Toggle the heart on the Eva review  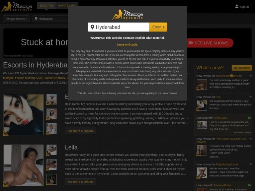click(x=250, y=97)
